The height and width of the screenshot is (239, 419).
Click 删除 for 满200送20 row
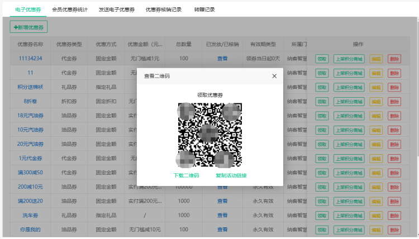point(394,202)
